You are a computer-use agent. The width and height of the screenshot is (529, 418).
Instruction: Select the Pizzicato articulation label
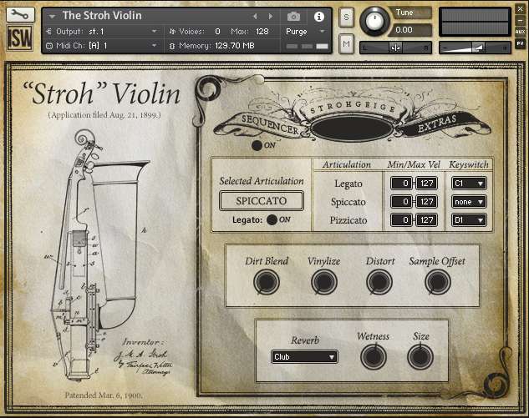(348, 220)
